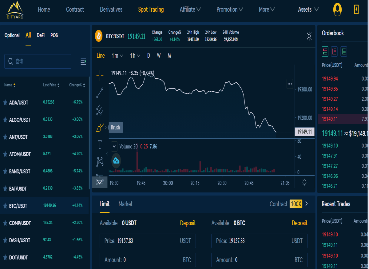This screenshot has width=369, height=269.
Task: Select the Text annotation tool
Action: click(x=100, y=145)
